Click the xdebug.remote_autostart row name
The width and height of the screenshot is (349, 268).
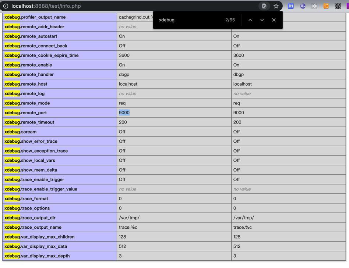(31, 36)
